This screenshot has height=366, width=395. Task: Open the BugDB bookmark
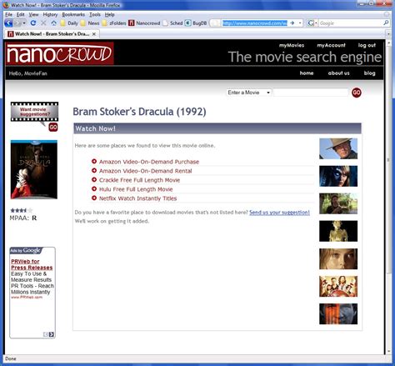point(196,23)
